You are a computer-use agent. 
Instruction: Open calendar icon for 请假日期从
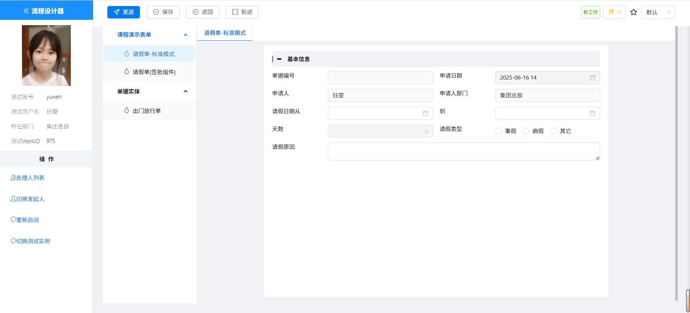425,113
